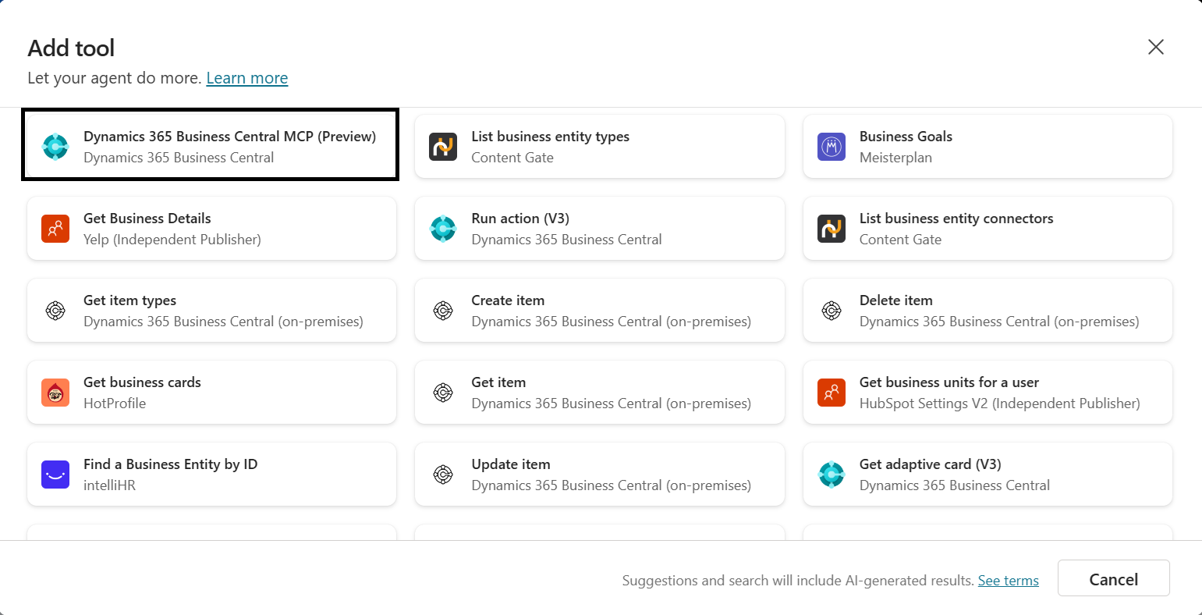Click the Content Gate icon beside List business entity types
The image size is (1202, 615).
(443, 146)
